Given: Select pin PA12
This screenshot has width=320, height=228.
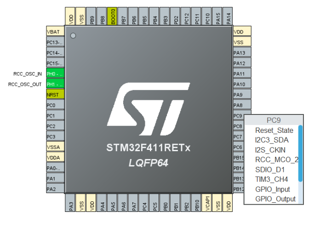Looking at the screenshot, I should click(242, 62).
